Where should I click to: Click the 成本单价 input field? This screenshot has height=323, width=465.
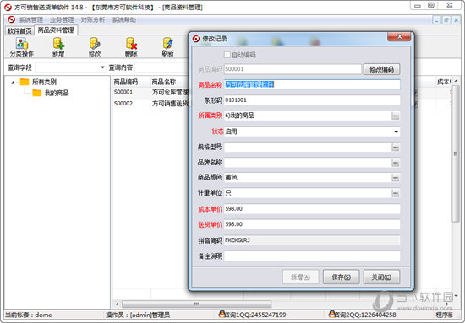click(312, 209)
